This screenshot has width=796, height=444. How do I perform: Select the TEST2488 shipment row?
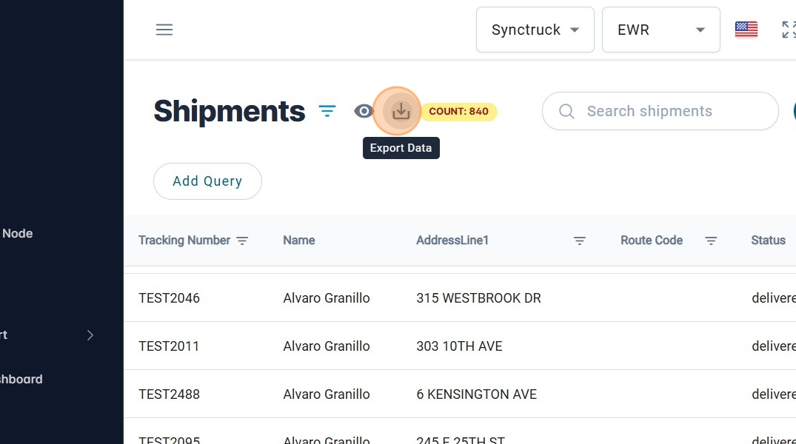click(x=169, y=394)
